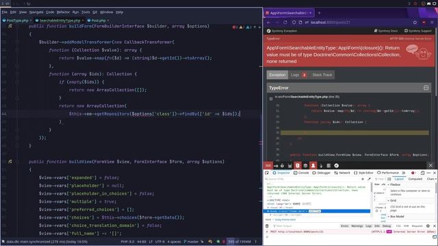Image resolution: width=438 pixels, height=246 pixels.
Task: Open the Git menu in PhpStorm
Action: coord(94,12)
